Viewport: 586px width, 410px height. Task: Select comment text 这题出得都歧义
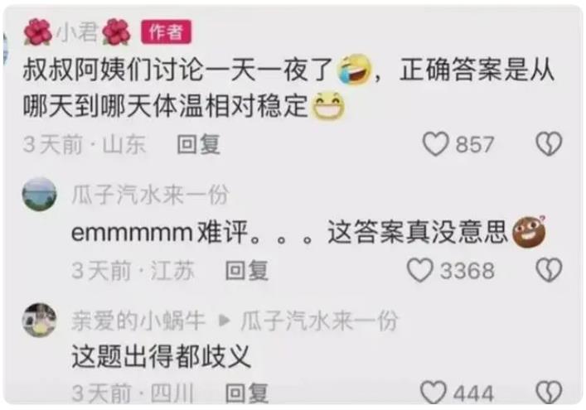click(161, 356)
